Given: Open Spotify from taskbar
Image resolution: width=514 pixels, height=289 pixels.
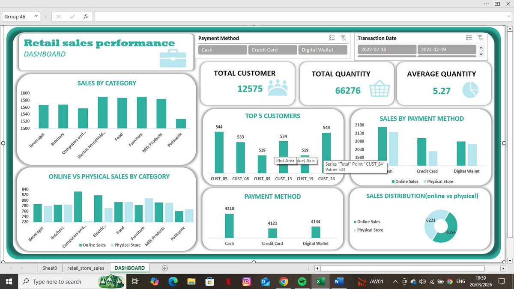Looking at the screenshot, I should pyautogui.click(x=302, y=282).
